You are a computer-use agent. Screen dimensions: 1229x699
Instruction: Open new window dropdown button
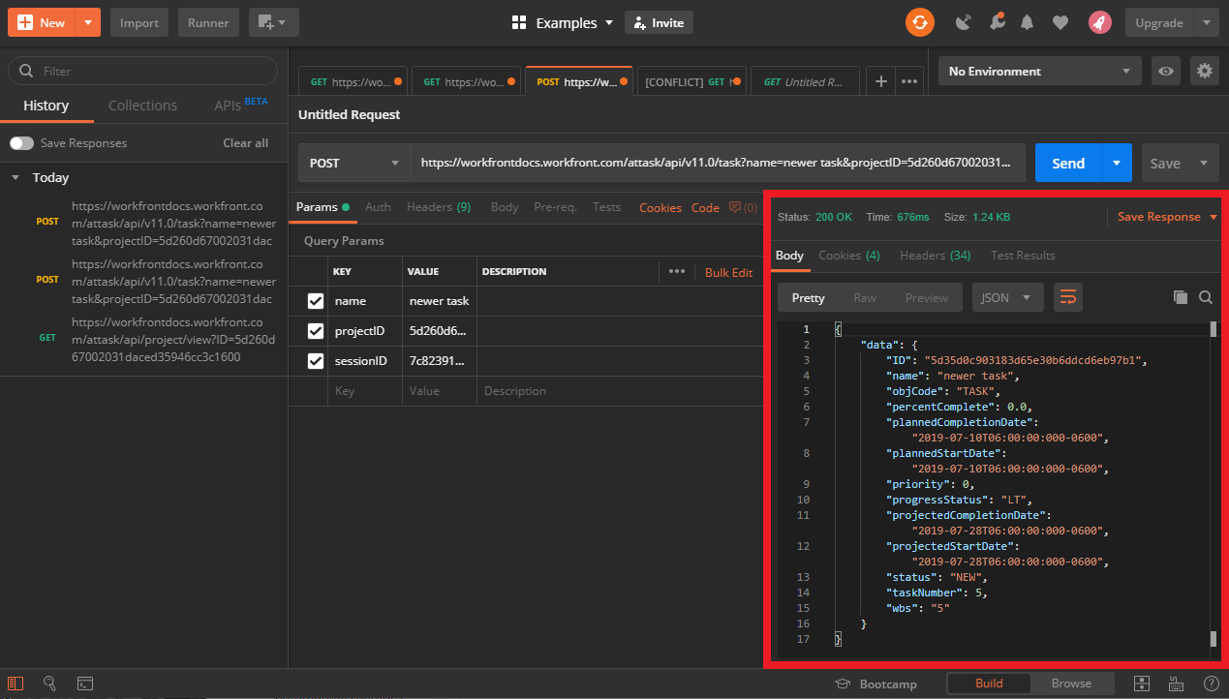pyautogui.click(x=273, y=22)
